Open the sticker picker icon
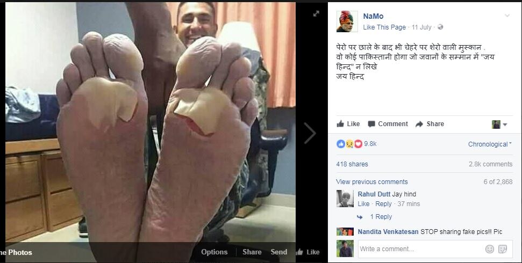This screenshot has height=263, width=522. point(502,249)
